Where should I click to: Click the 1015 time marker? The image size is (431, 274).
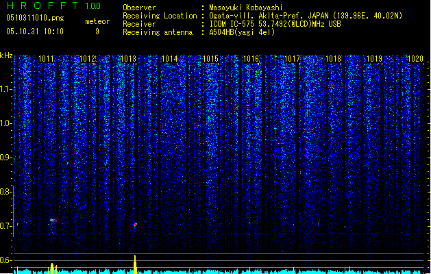[x=210, y=59]
